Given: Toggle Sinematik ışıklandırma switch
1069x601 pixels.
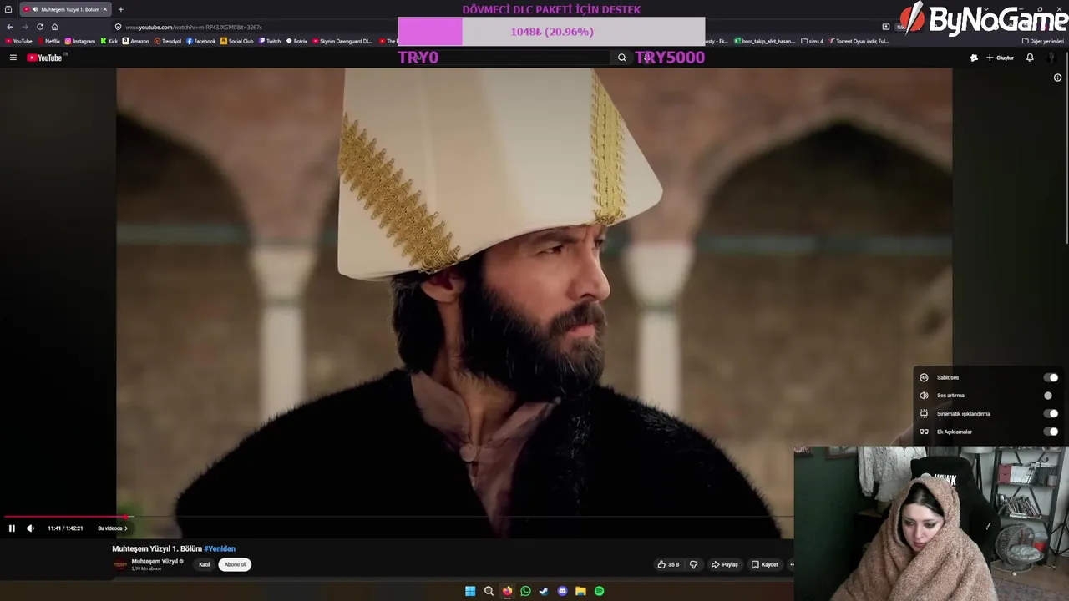Looking at the screenshot, I should (x=1051, y=413).
